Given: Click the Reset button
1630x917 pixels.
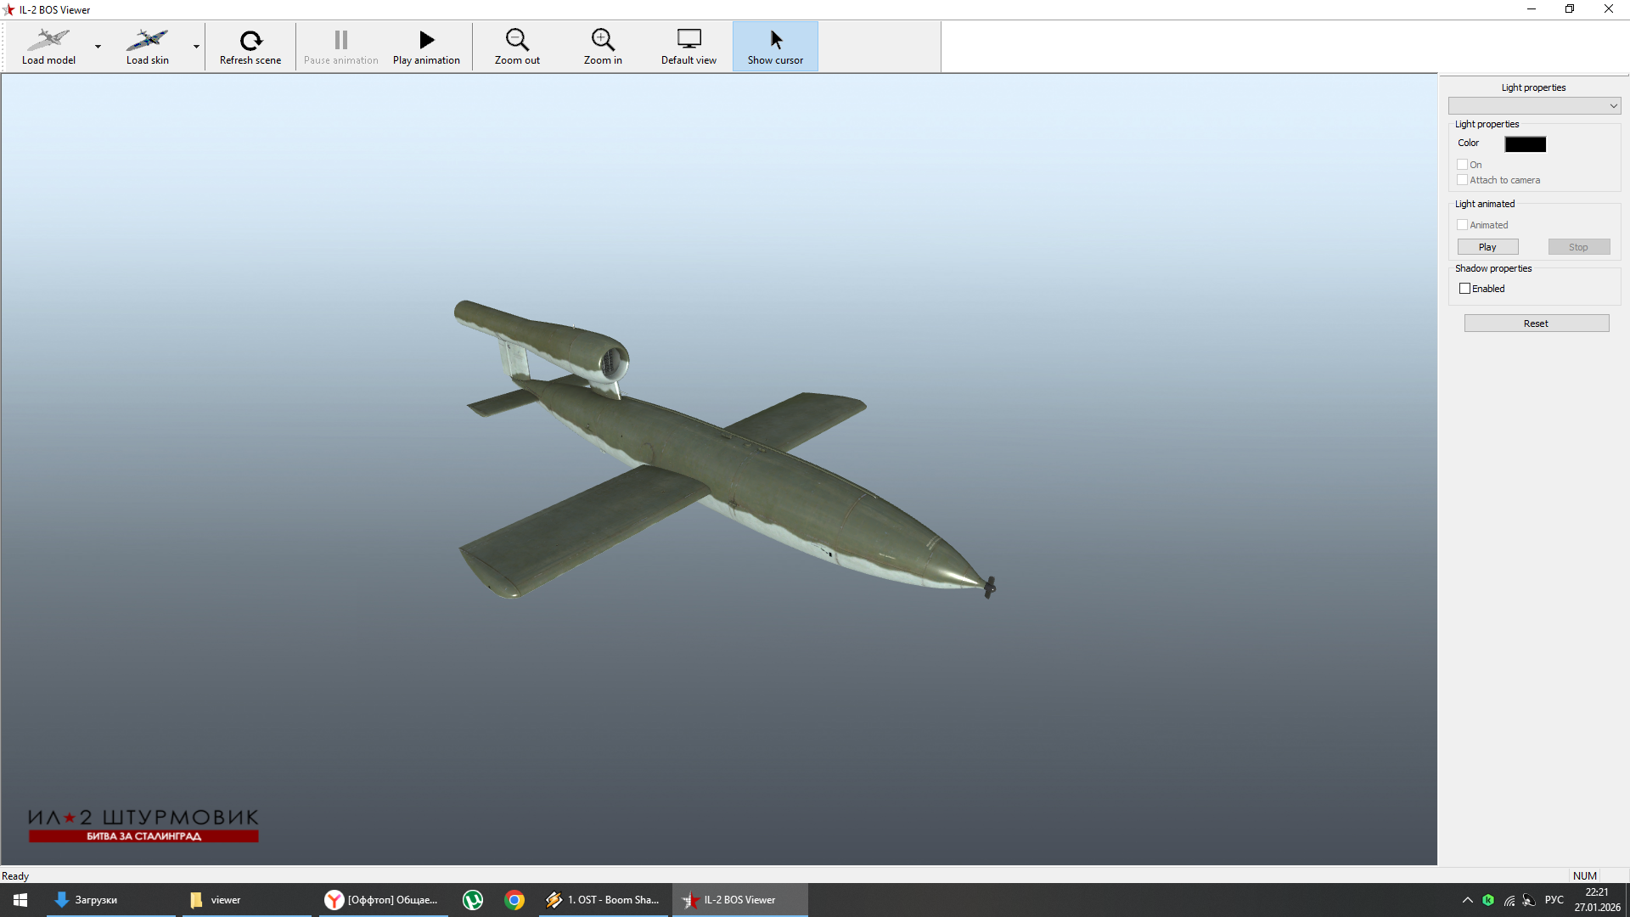Looking at the screenshot, I should pyautogui.click(x=1536, y=323).
